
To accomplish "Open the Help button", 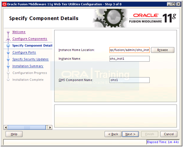I will pyautogui.click(x=14, y=134).
